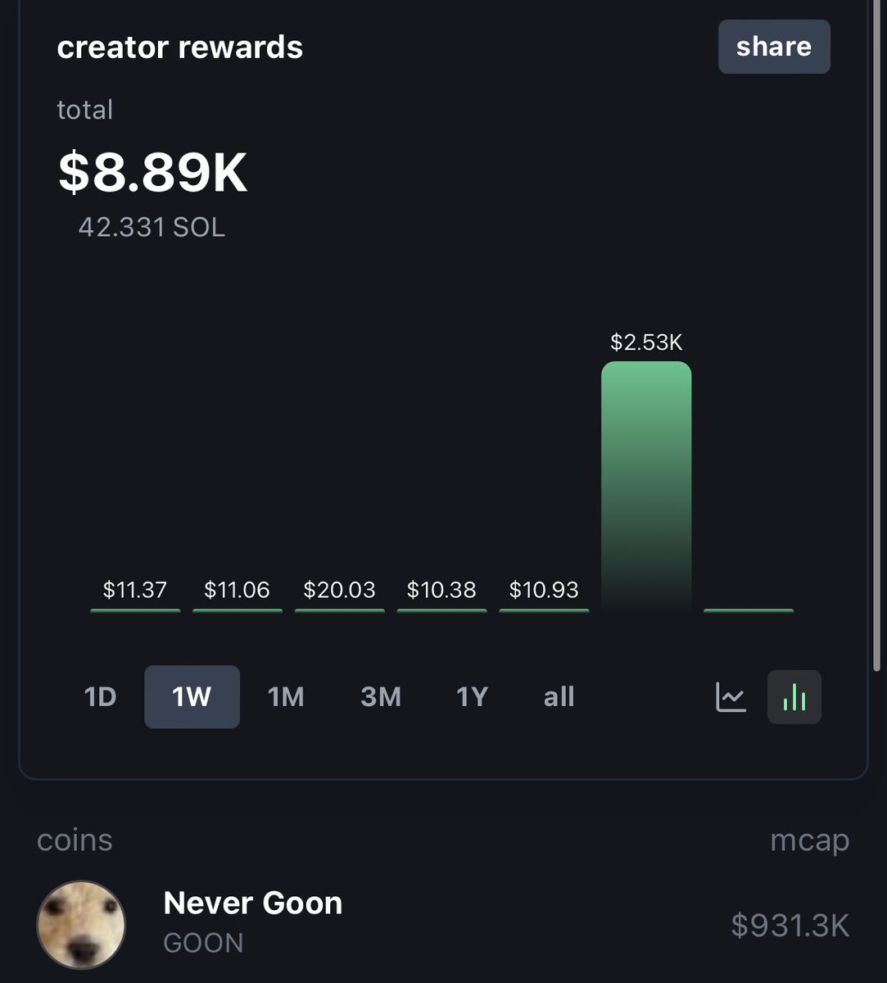Tap the $10.38 bar in chart
Viewport: 887px width, 983px height.
tap(441, 610)
